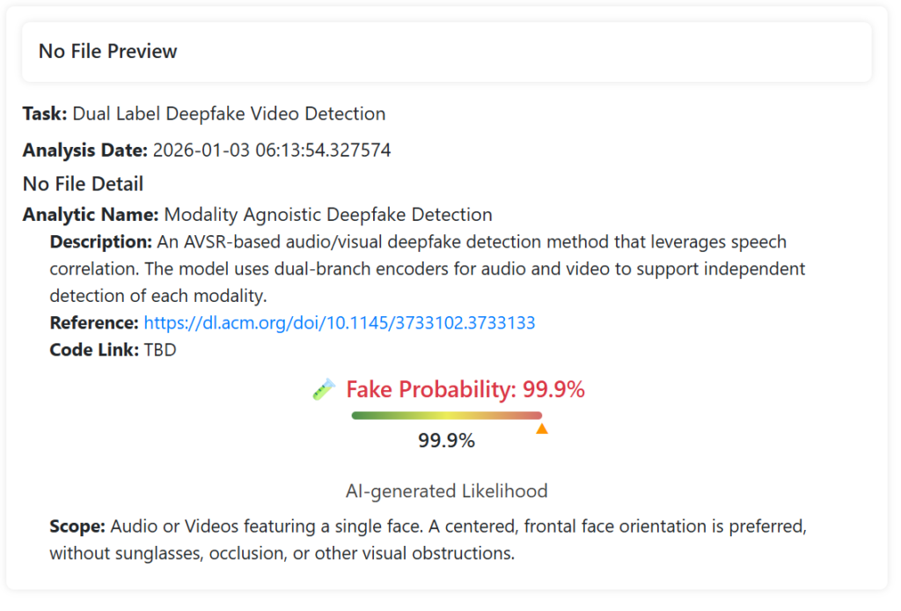Click the Description label
Viewport: 901px width, 611px height.
pos(100,242)
